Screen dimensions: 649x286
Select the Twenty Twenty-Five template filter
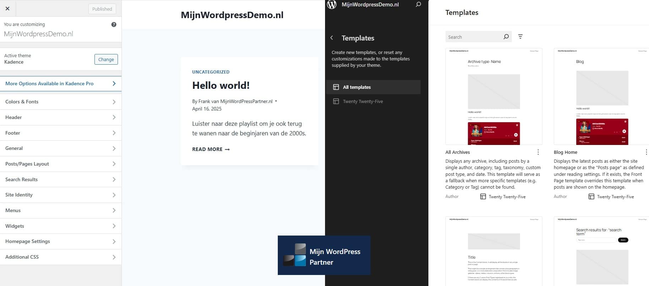tap(373, 101)
